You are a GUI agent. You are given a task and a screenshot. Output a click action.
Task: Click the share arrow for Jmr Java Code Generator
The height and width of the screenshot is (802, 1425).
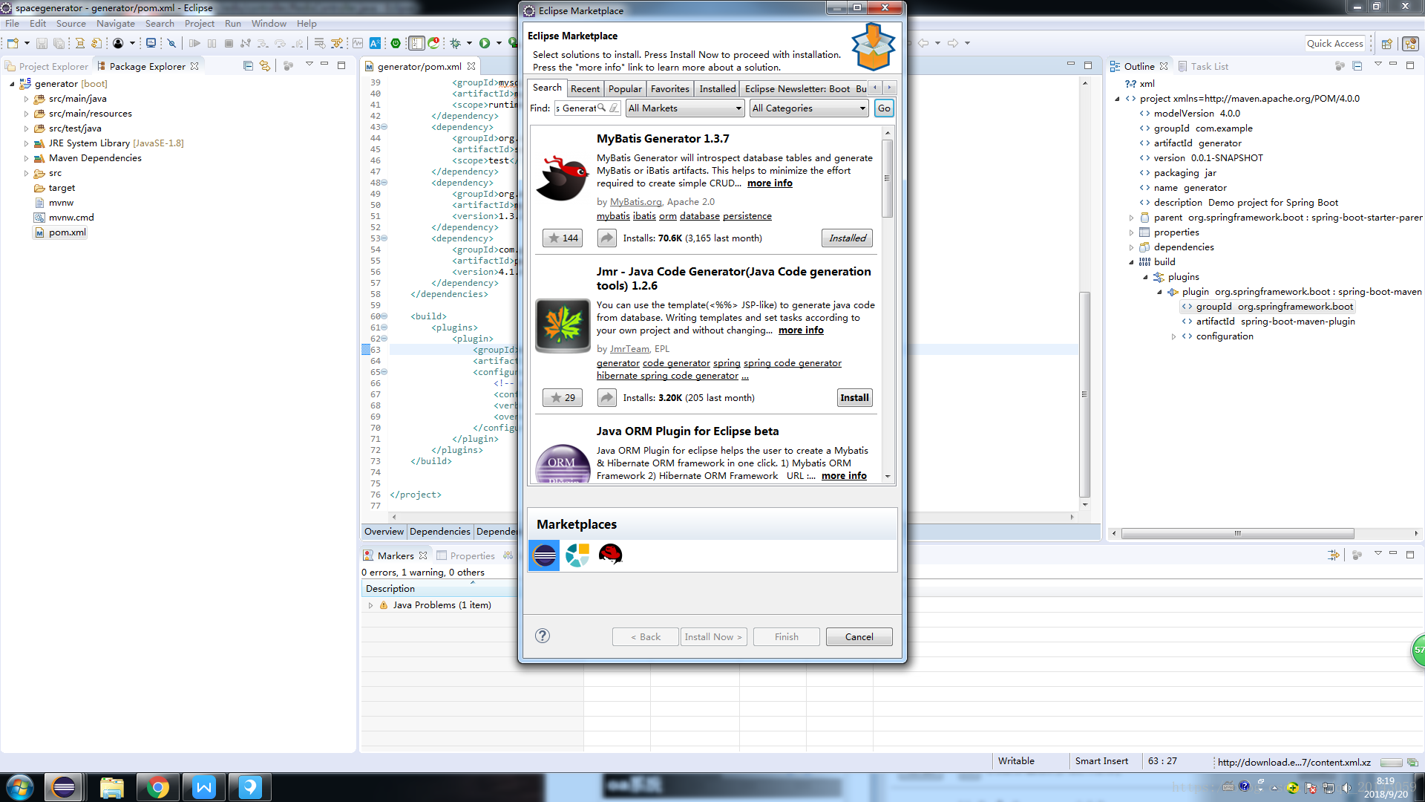[607, 397]
